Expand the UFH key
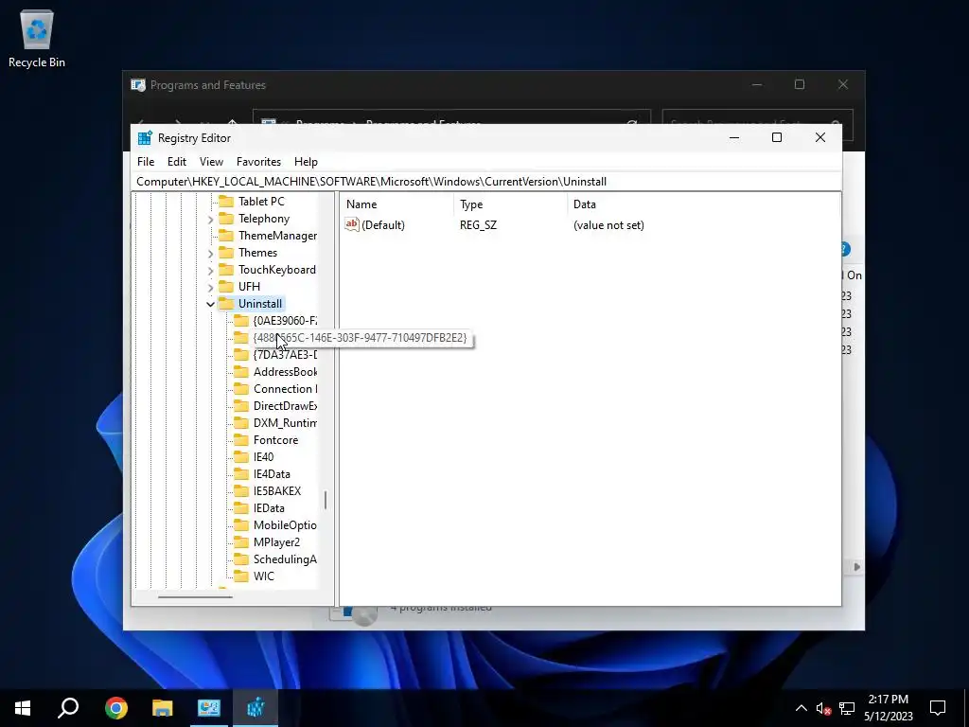 pos(211,288)
